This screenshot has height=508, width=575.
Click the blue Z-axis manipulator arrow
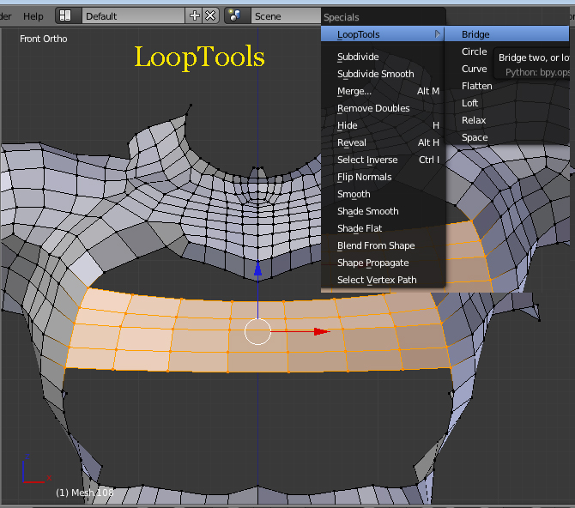coord(257,268)
